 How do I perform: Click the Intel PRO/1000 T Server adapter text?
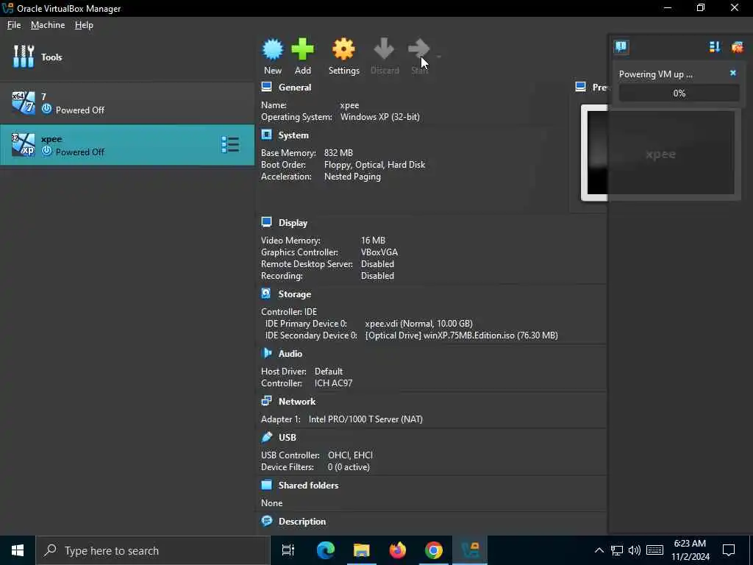point(365,419)
